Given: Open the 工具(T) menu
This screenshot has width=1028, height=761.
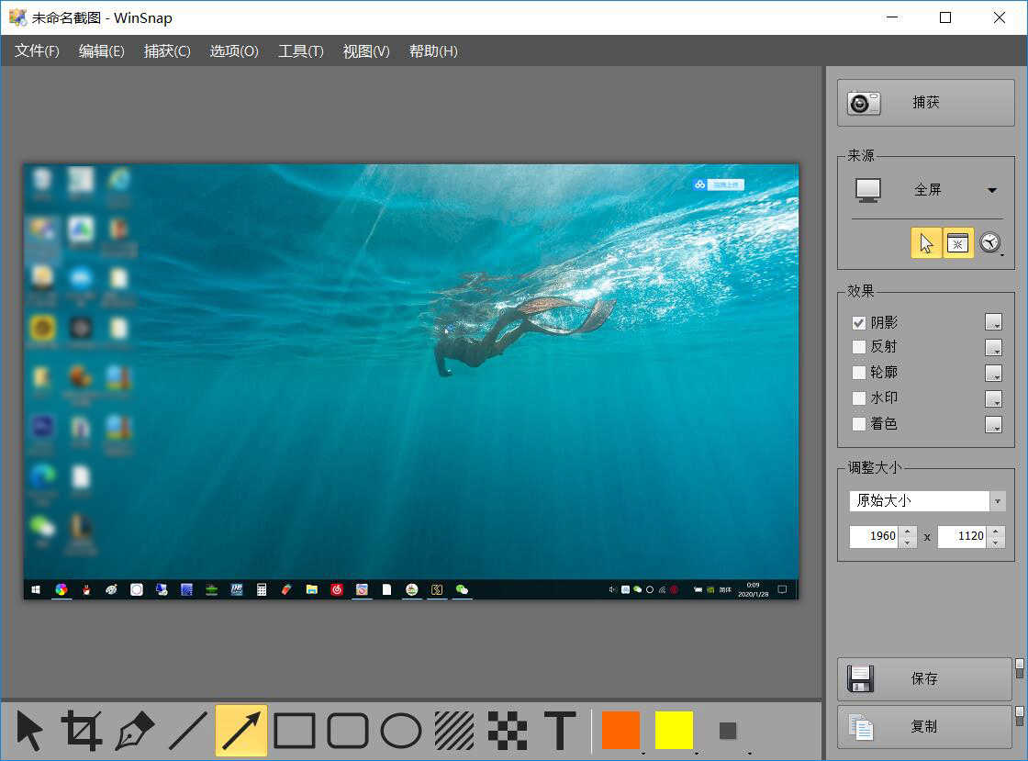Looking at the screenshot, I should (299, 51).
